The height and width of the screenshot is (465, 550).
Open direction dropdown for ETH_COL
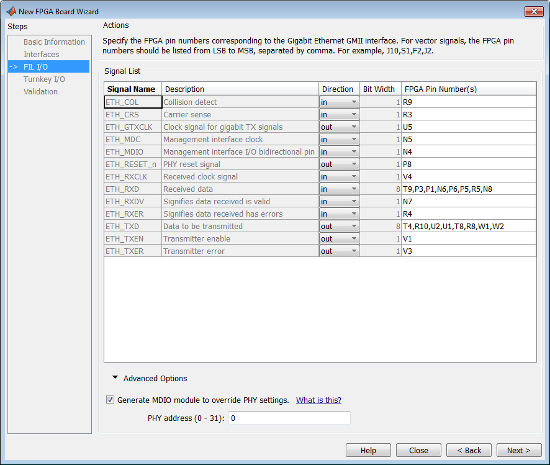point(339,102)
